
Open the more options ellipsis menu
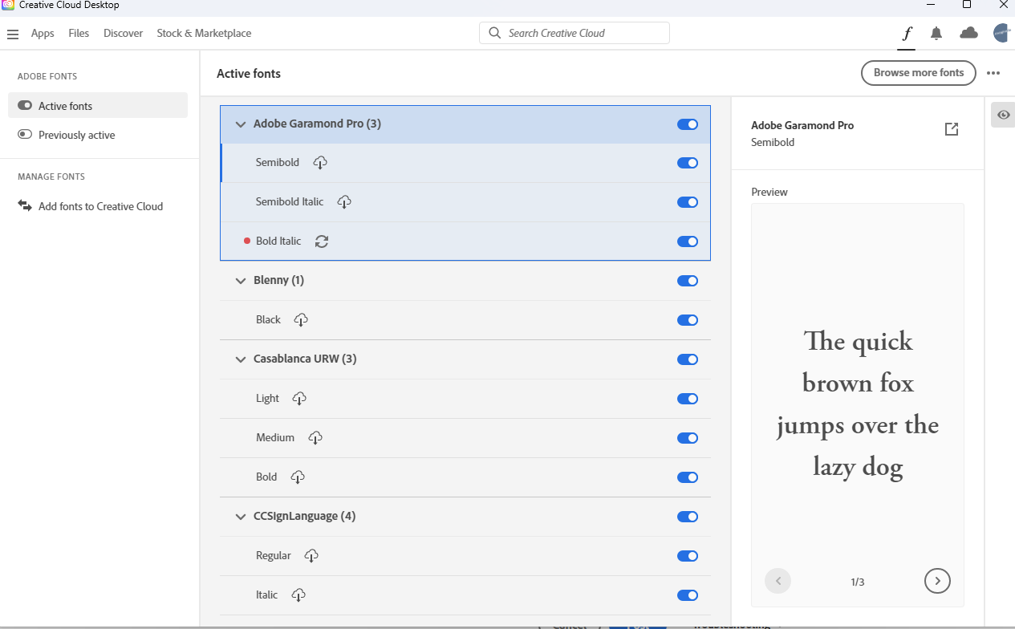(x=993, y=73)
